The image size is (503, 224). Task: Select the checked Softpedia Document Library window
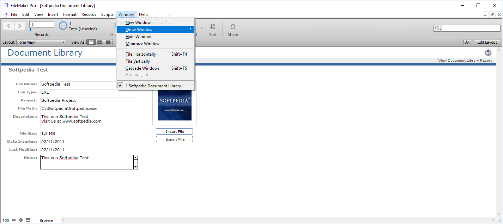coord(156,86)
